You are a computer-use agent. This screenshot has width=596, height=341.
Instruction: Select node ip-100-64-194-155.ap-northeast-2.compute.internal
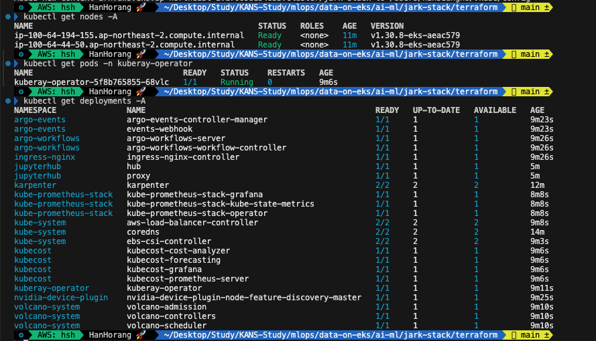129,35
